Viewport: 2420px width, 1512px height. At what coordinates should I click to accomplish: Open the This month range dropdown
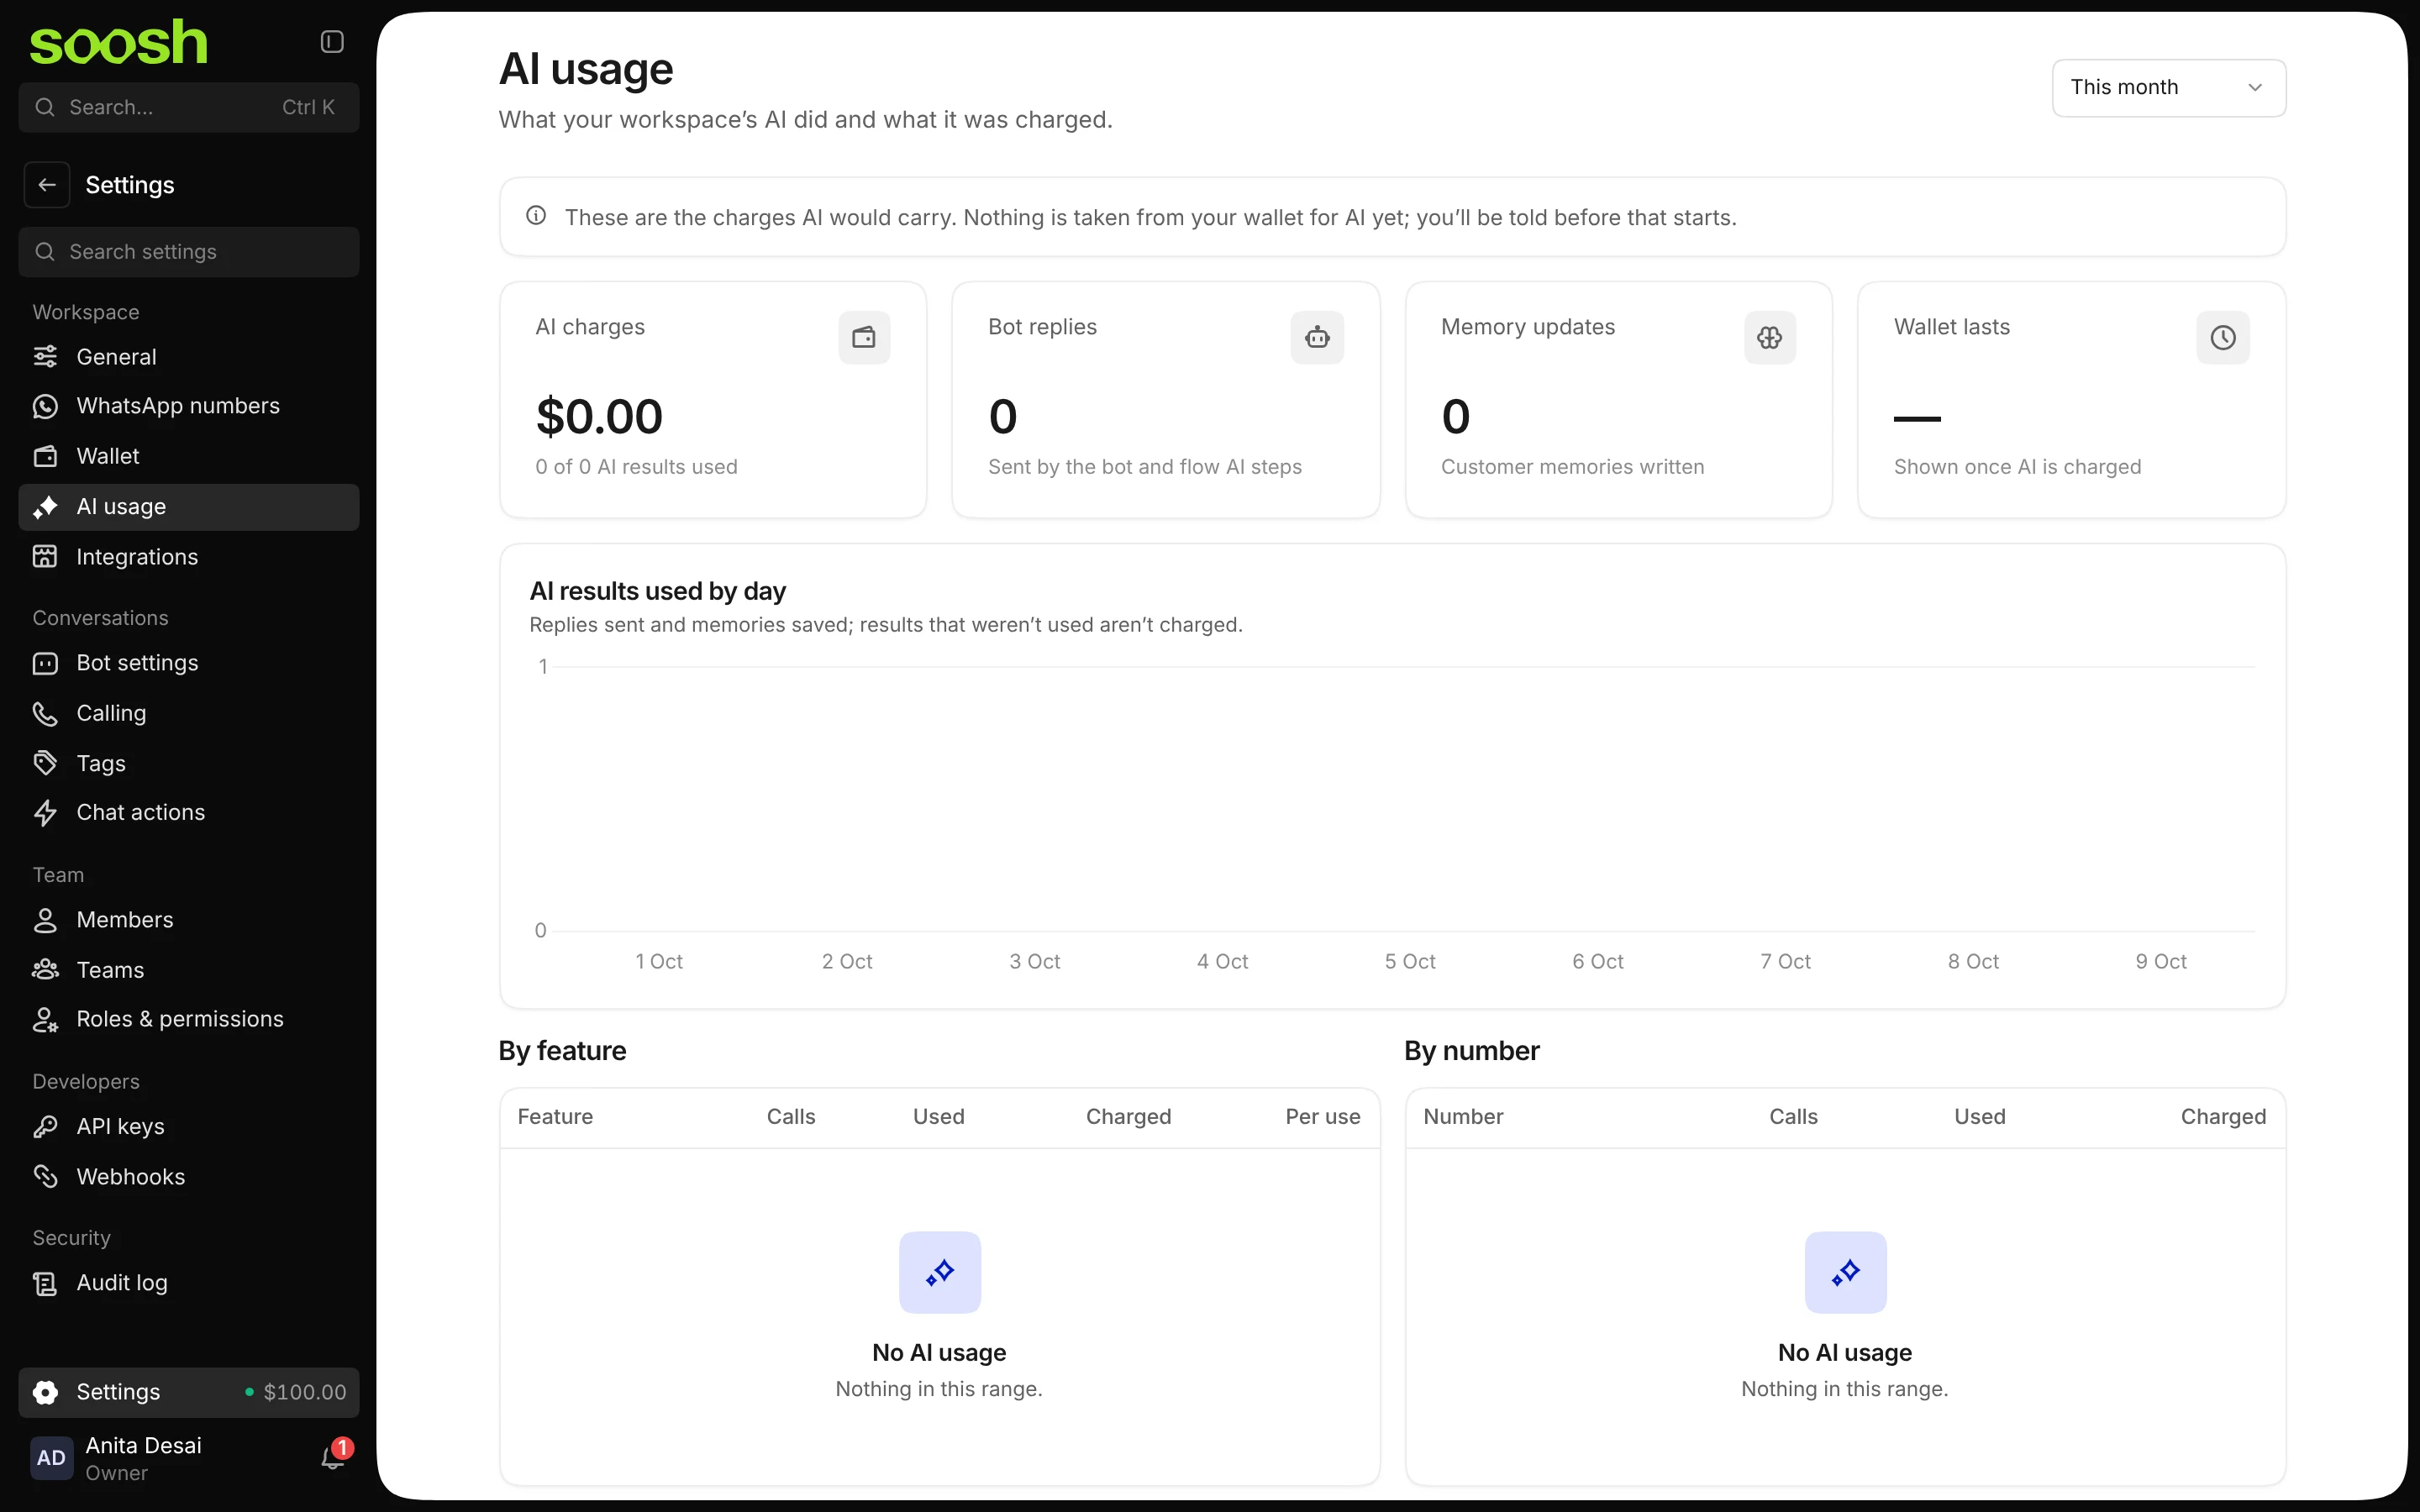pyautogui.click(x=2168, y=88)
